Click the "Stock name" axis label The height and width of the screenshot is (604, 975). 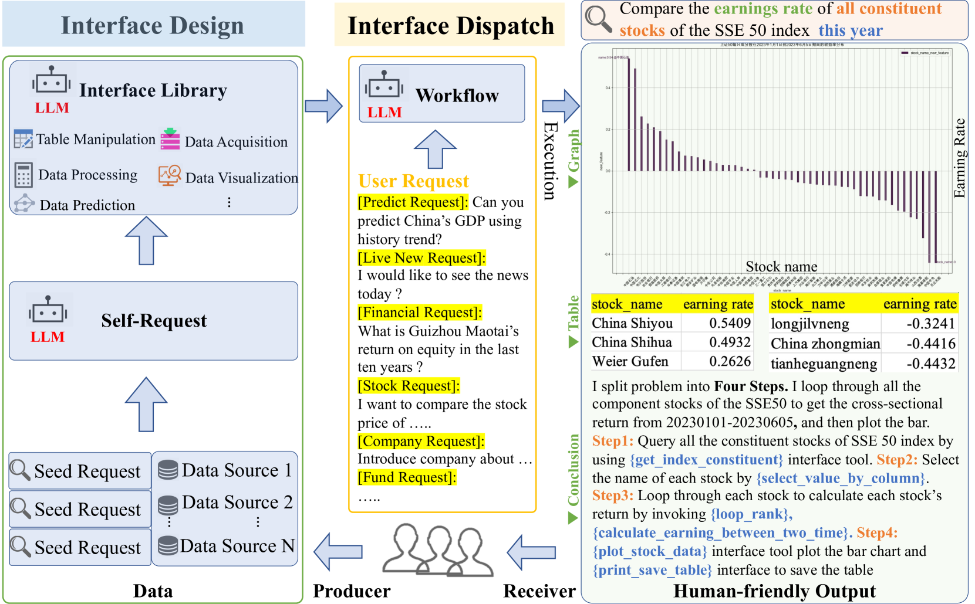(781, 267)
